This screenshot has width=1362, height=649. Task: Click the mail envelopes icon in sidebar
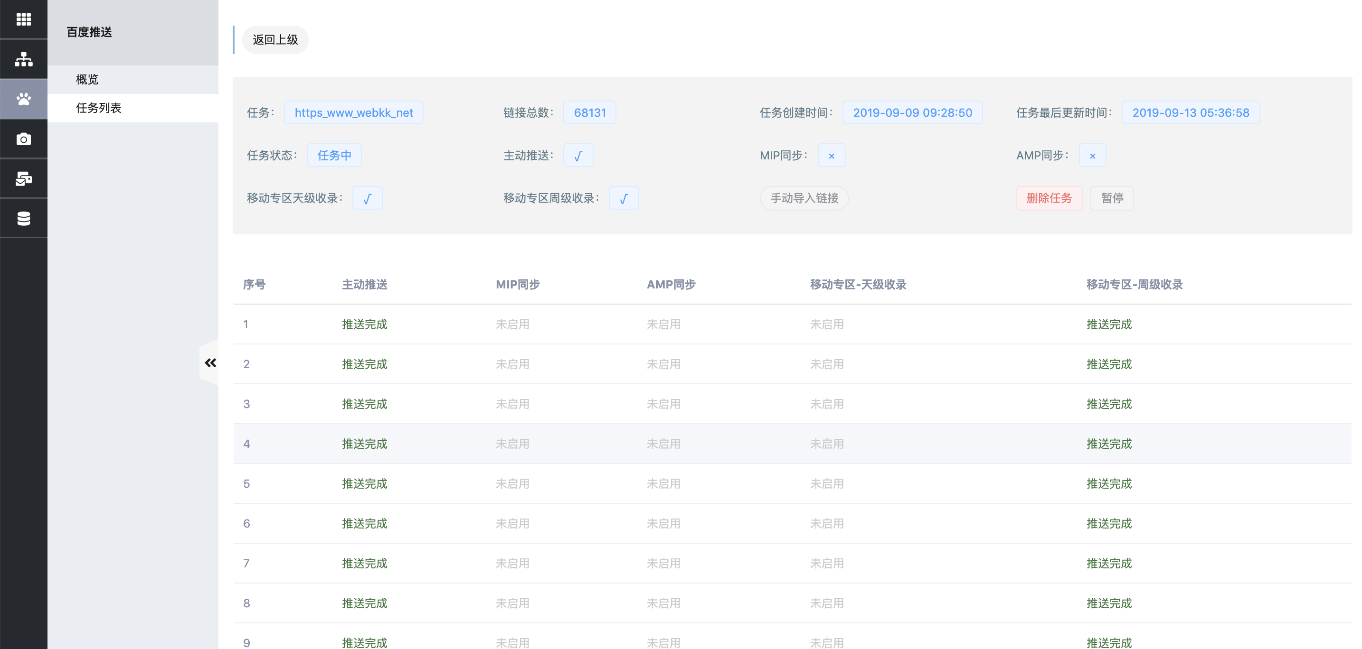pos(23,178)
